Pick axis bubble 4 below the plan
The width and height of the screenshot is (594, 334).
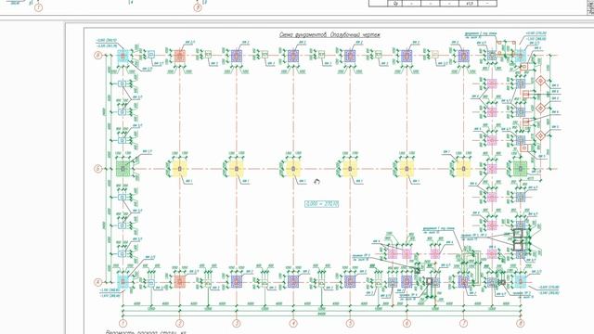293,324
